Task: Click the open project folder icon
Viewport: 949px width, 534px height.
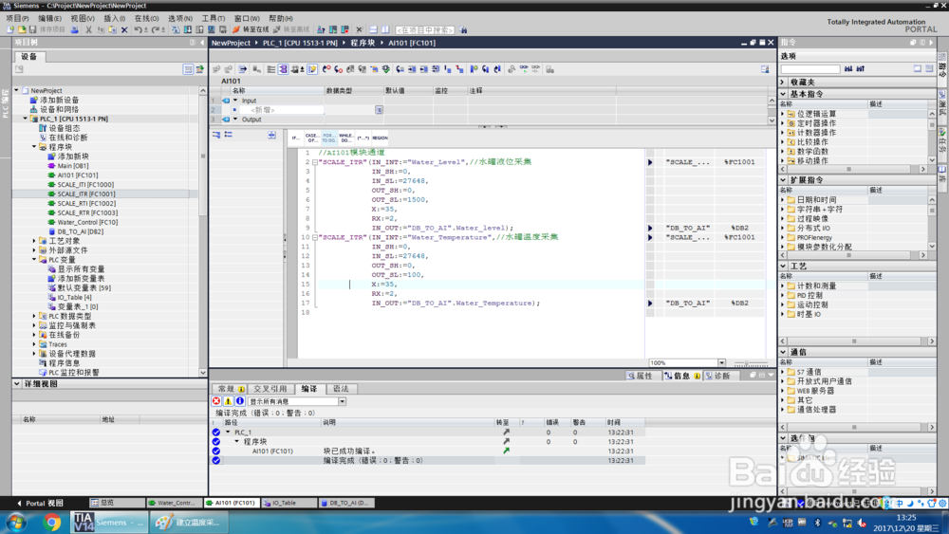Action: coord(22,29)
